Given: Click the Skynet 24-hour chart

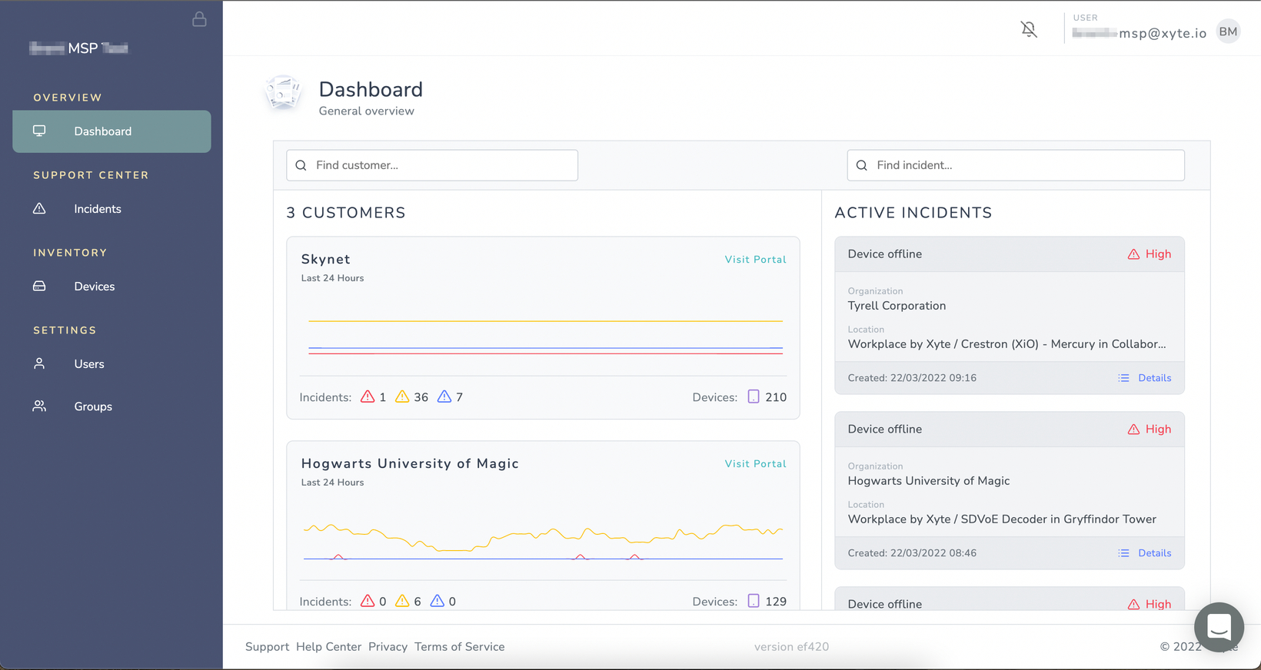Looking at the screenshot, I should click(x=545, y=336).
